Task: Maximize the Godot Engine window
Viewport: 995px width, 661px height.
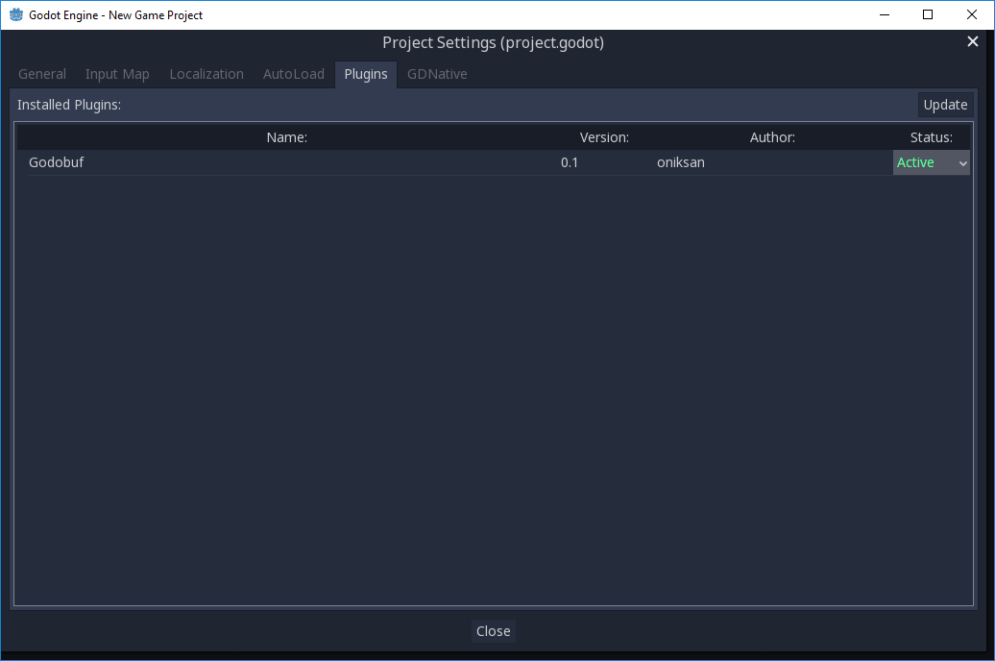Action: click(x=927, y=14)
